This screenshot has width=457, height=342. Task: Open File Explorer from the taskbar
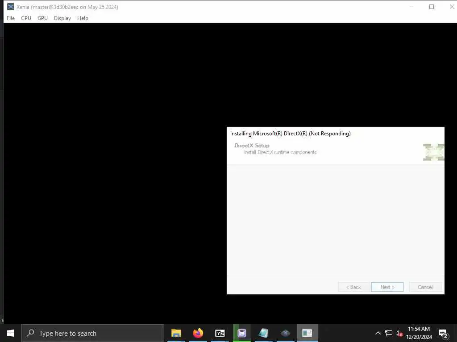point(176,333)
